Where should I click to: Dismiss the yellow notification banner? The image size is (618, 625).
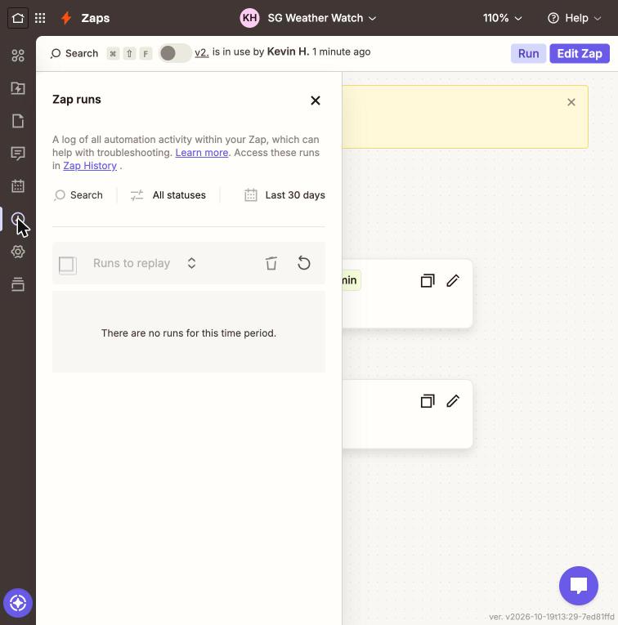pos(571,102)
